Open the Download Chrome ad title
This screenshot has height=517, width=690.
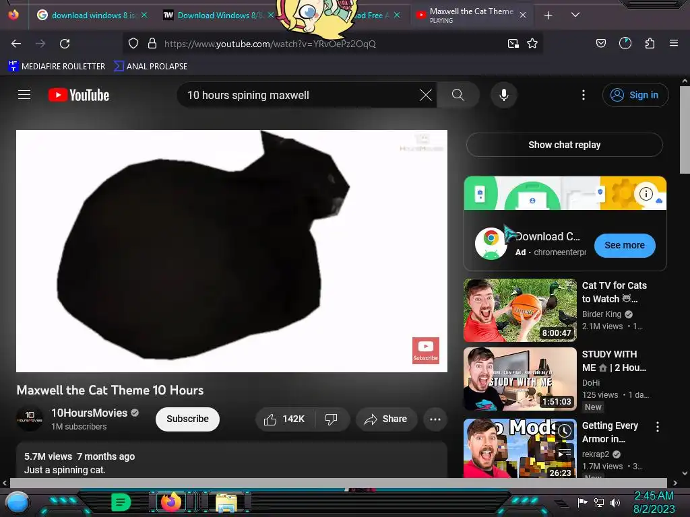click(x=547, y=236)
